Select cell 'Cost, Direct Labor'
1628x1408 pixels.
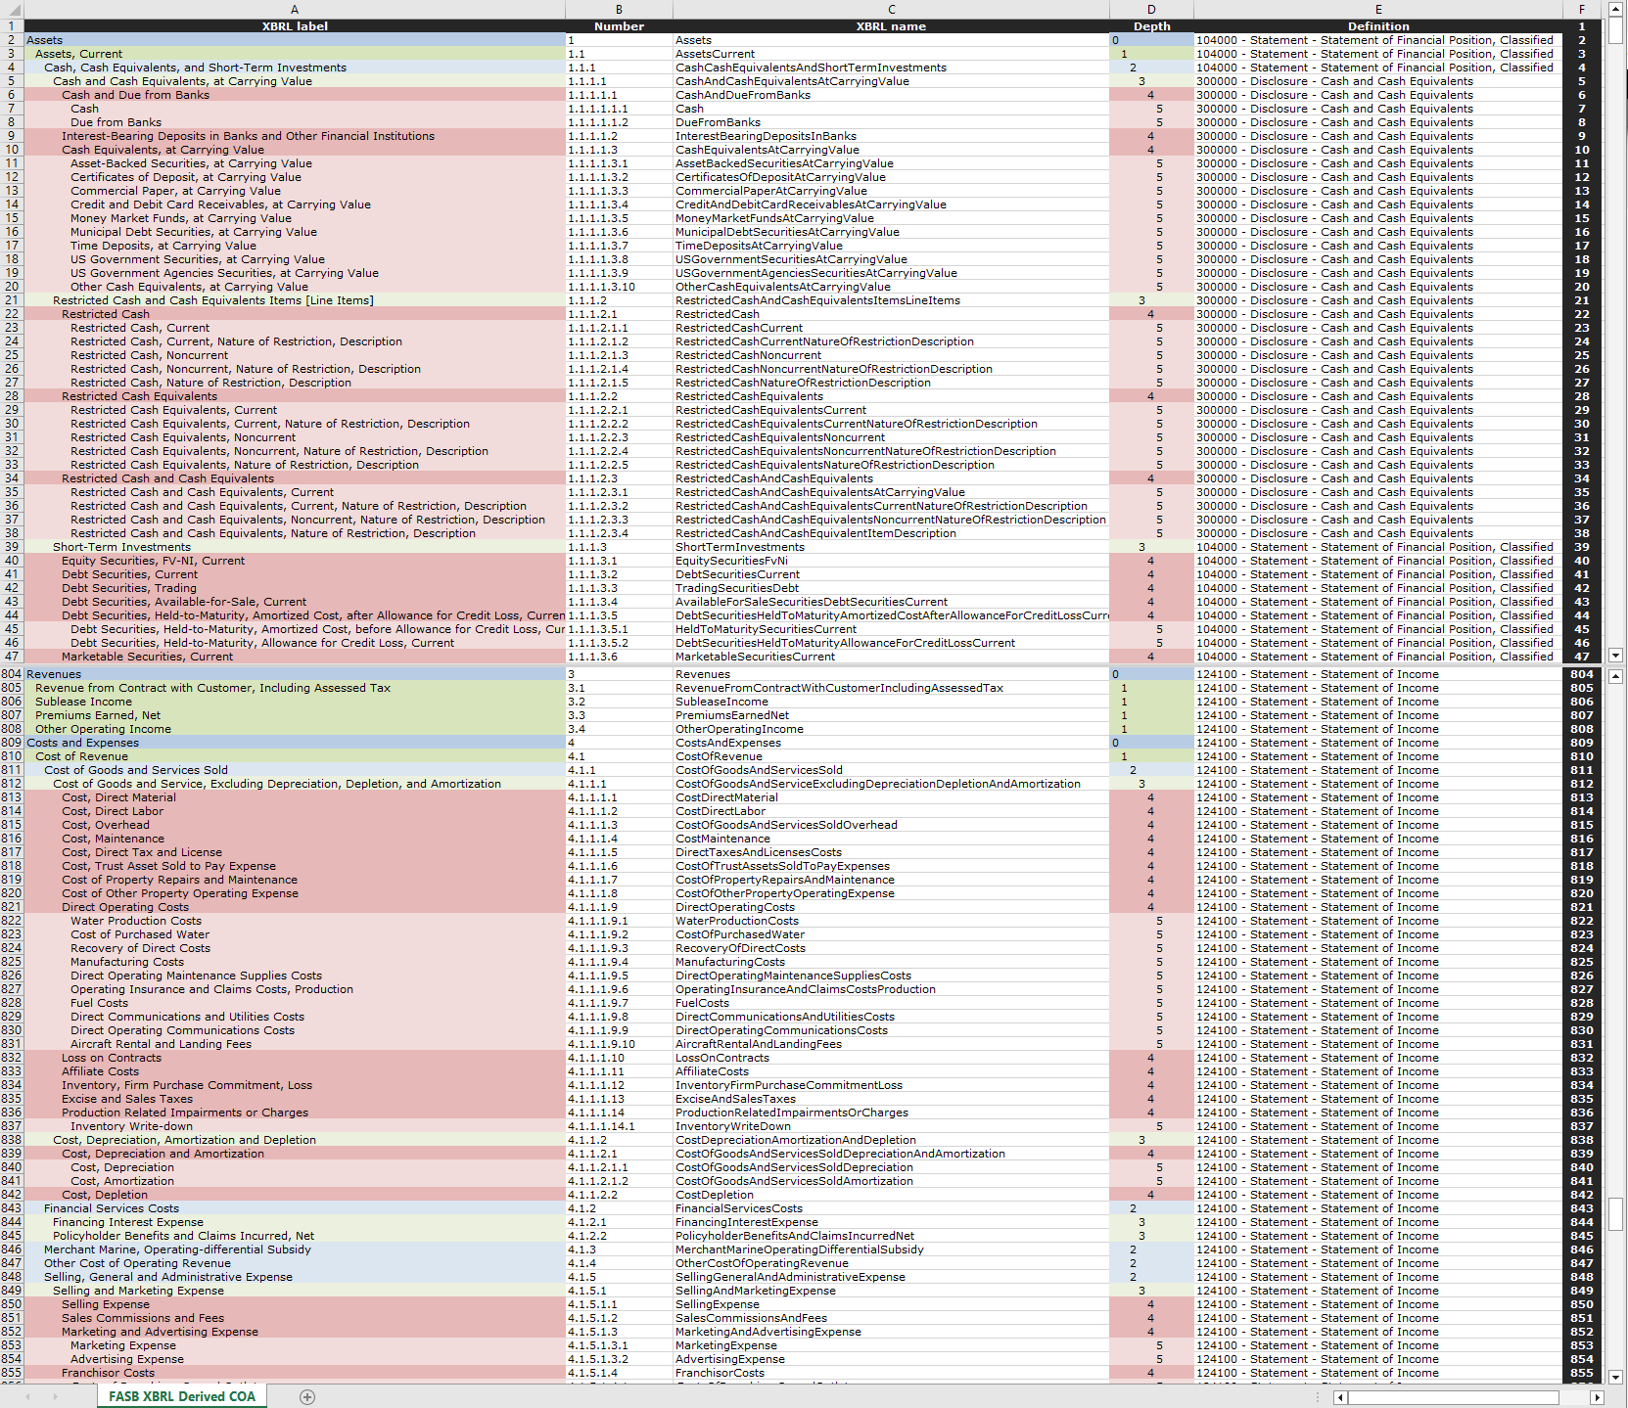295,811
